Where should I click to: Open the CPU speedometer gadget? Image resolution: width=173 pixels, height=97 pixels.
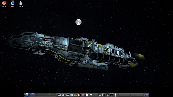pos(99,95)
